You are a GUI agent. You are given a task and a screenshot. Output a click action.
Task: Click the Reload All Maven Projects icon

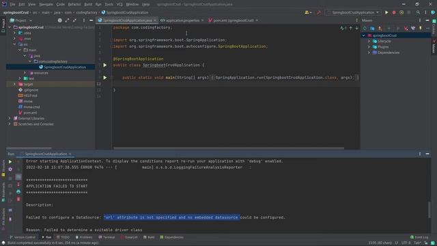tap(365, 28)
